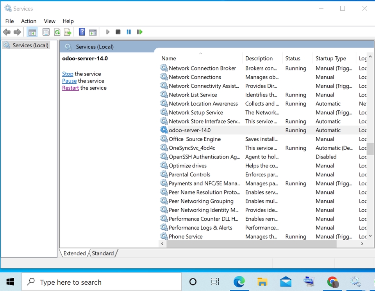Viewport: 375px width, 291px height.
Task: Click the Stop the service link
Action: coord(68,74)
